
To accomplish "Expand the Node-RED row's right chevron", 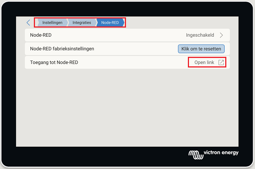I will (x=221, y=35).
